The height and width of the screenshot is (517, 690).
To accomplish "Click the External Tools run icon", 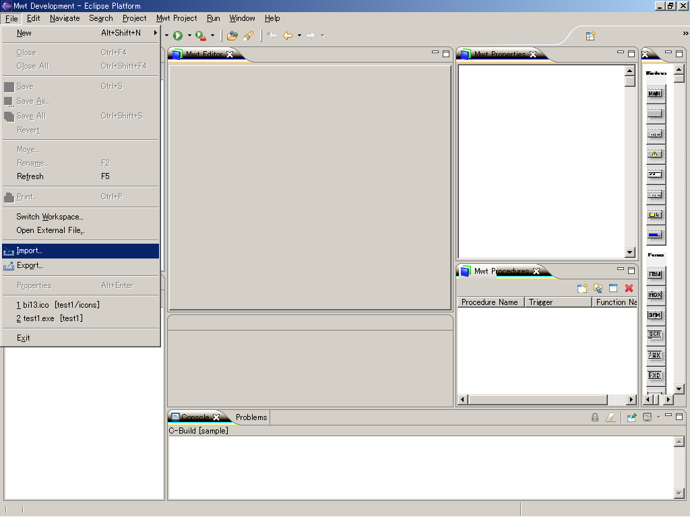I will click(201, 36).
